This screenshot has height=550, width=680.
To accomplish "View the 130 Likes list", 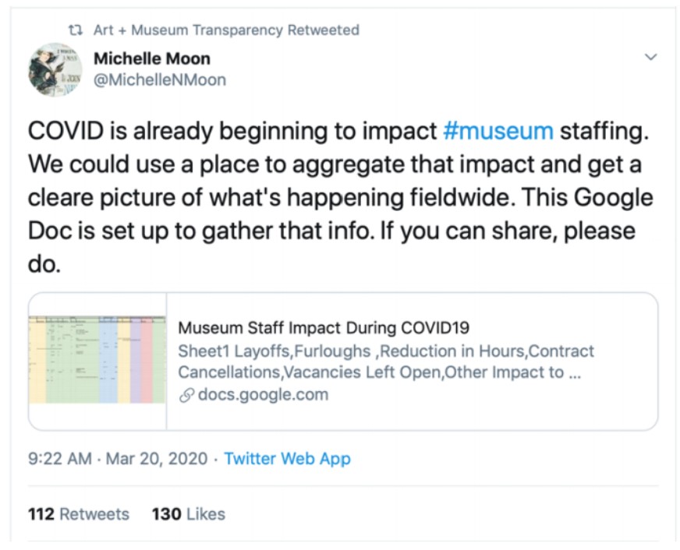I will click(188, 513).
